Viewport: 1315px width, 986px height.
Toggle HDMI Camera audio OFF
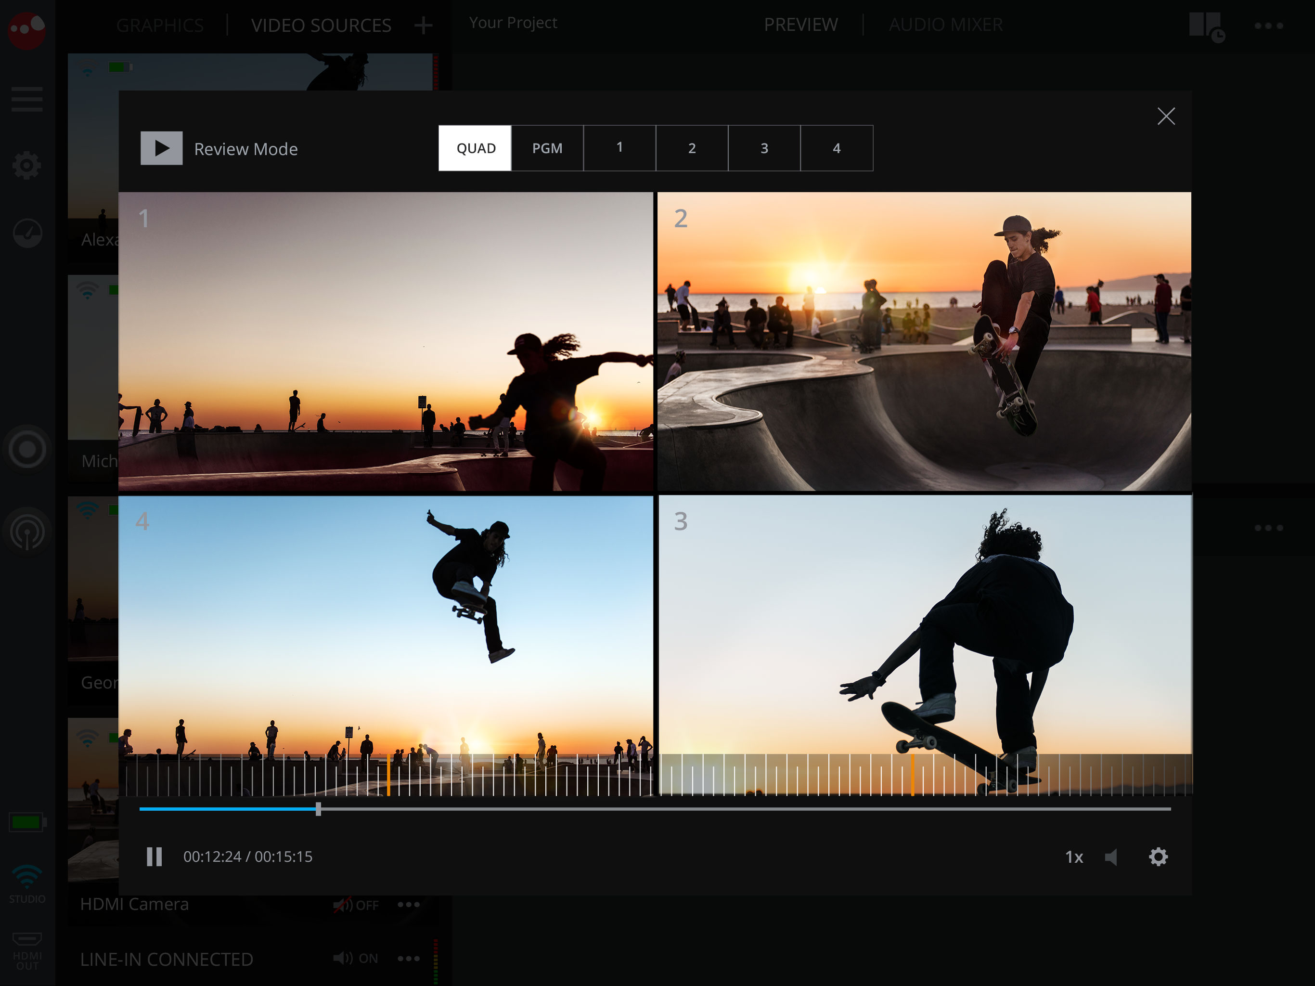pyautogui.click(x=356, y=905)
